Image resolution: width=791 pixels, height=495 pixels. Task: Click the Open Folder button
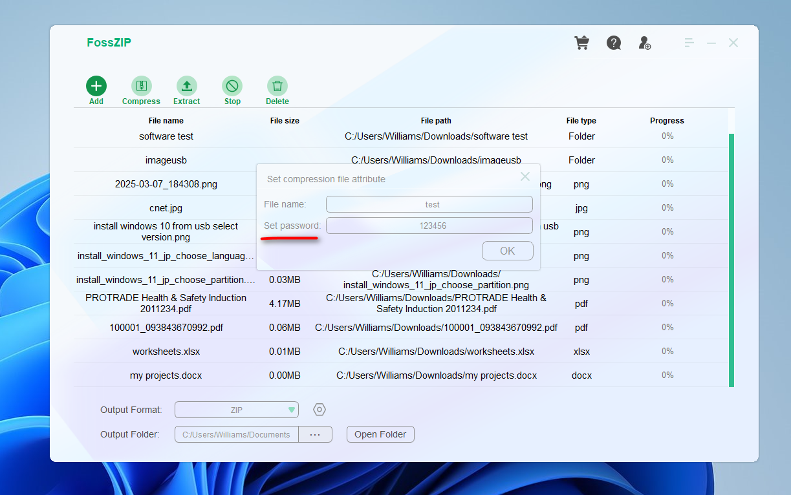tap(380, 434)
